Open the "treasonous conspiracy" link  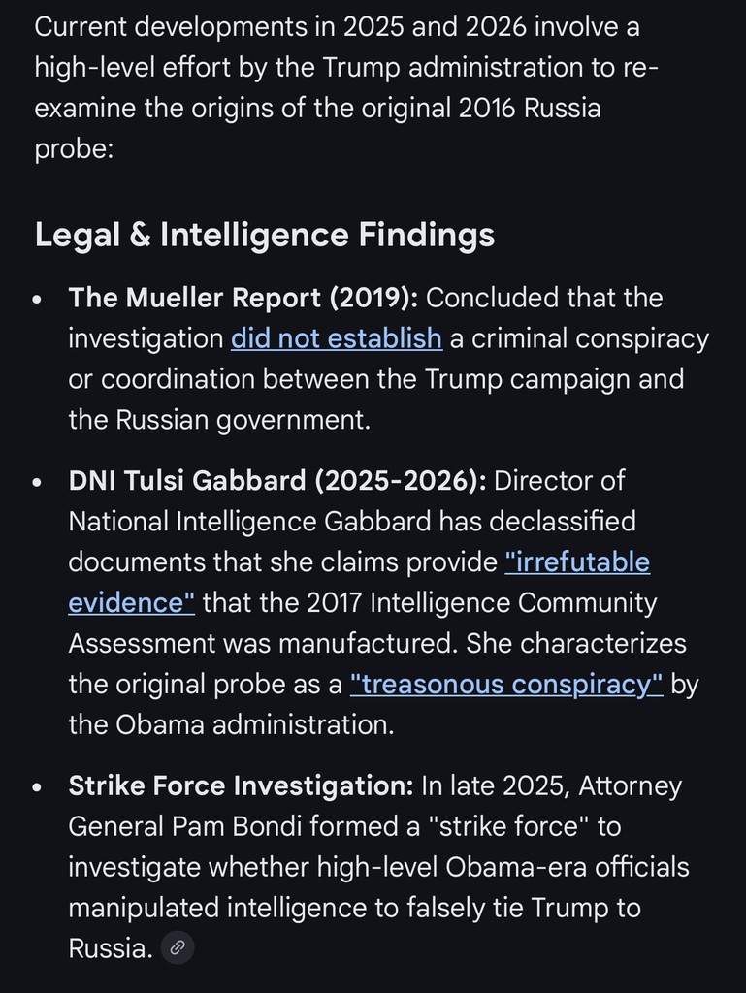click(x=506, y=685)
